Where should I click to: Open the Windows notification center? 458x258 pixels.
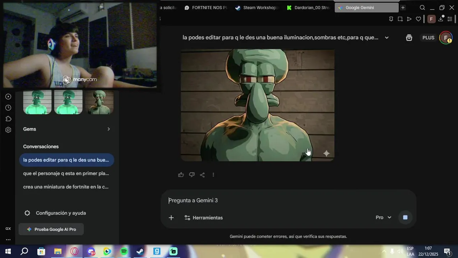click(x=448, y=252)
